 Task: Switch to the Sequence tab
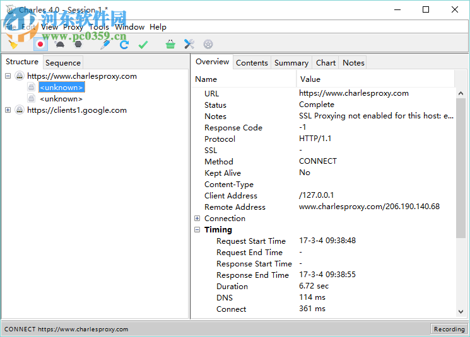pos(63,63)
